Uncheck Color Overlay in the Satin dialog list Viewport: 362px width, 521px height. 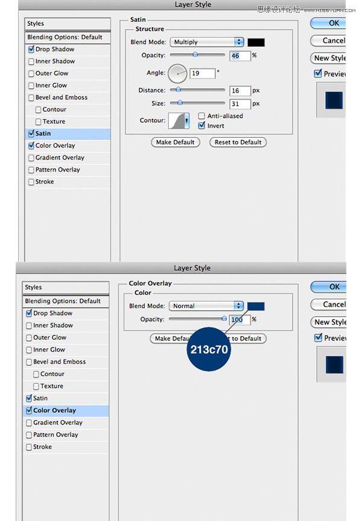tap(31, 146)
